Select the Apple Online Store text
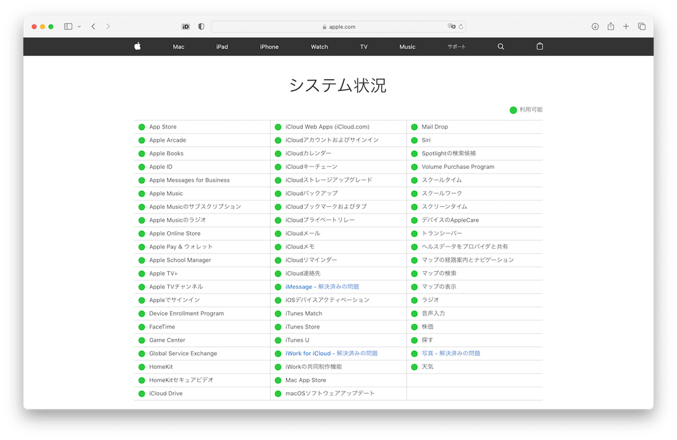Viewport: 677px width, 440px height. 175,233
